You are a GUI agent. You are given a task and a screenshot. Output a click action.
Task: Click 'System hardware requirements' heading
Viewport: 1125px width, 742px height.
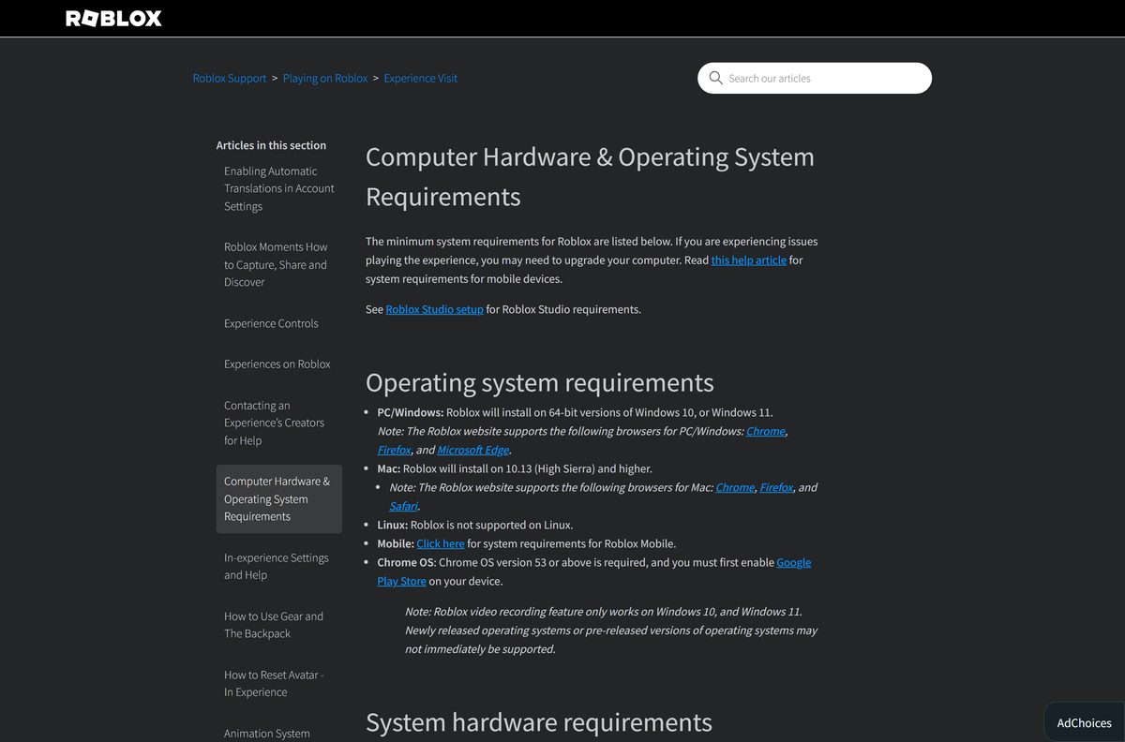point(539,722)
